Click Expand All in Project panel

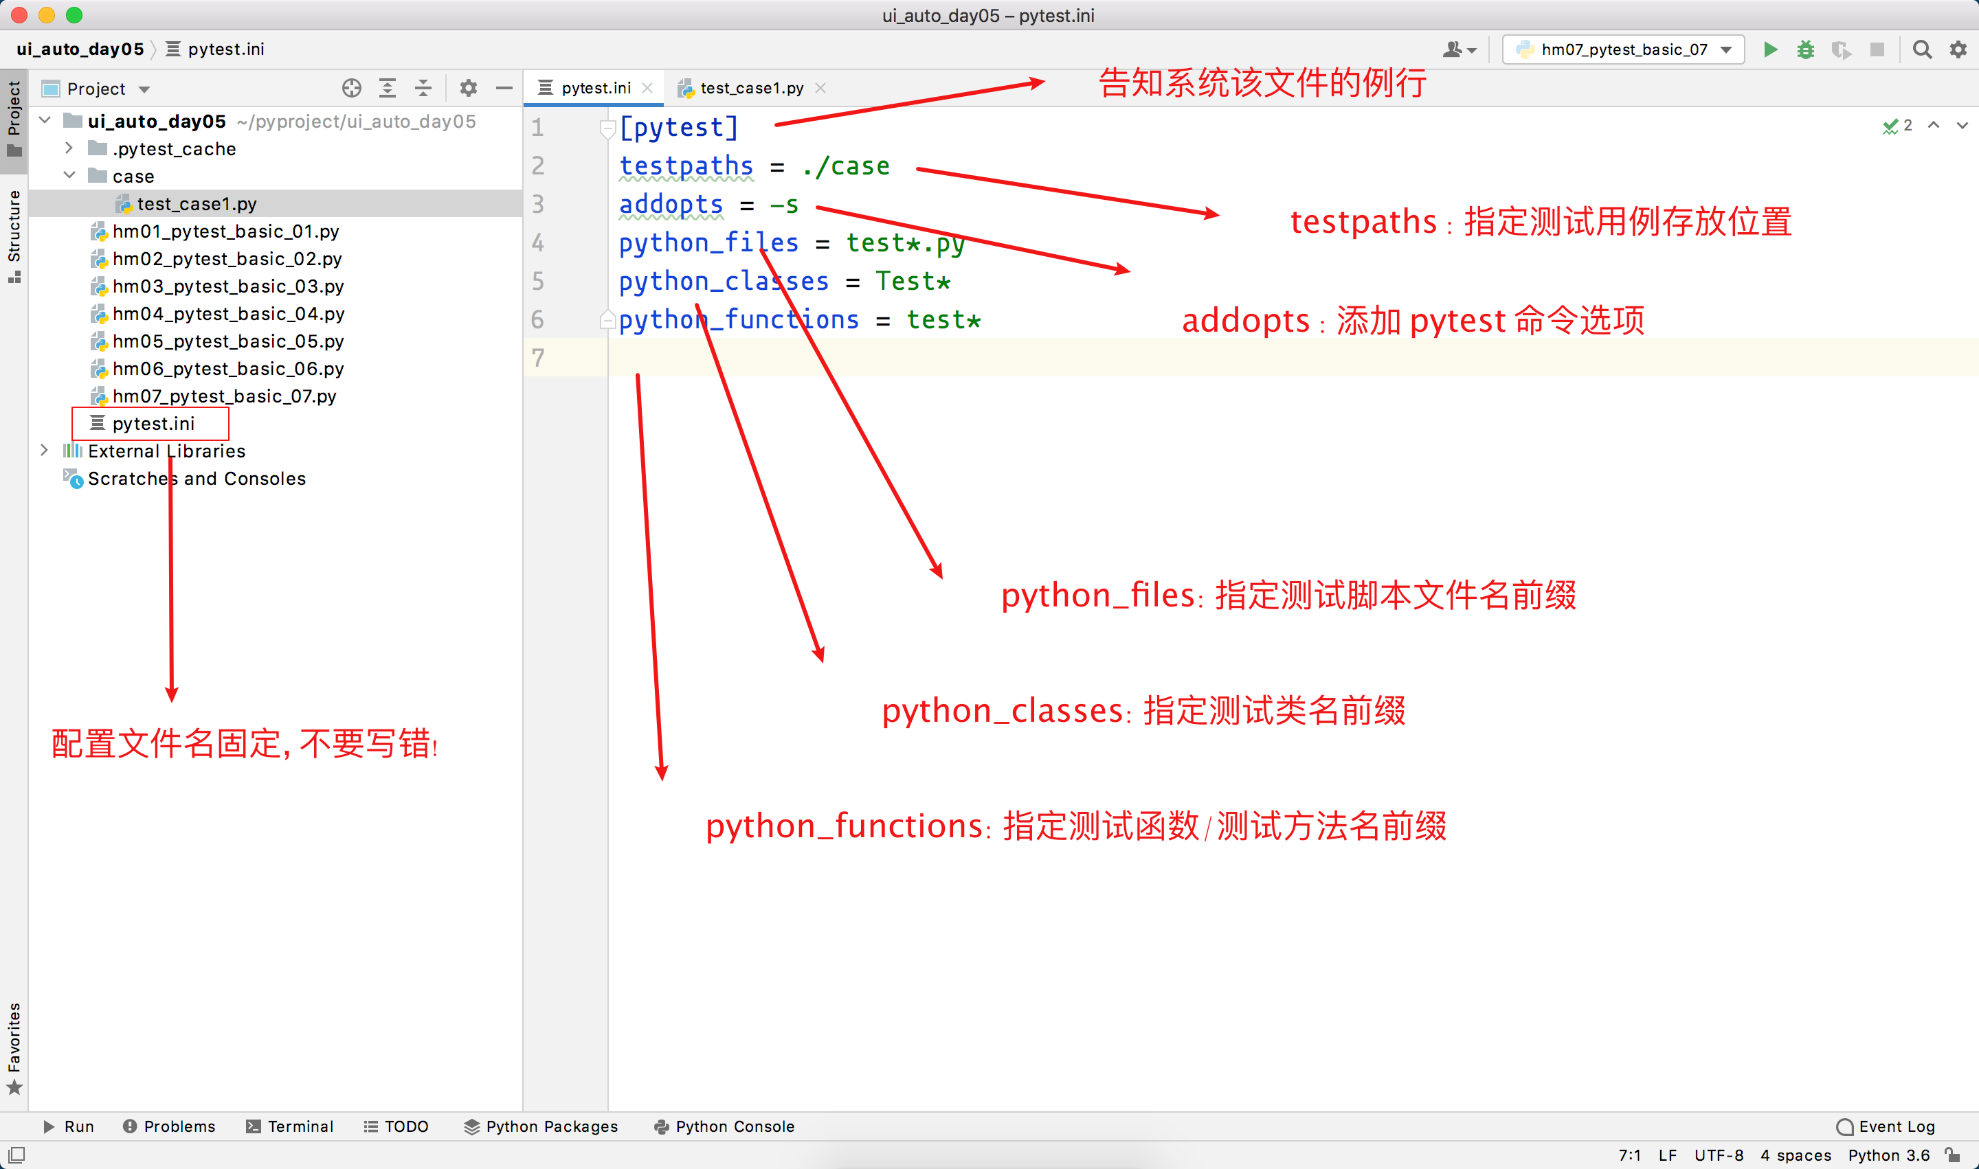[387, 88]
